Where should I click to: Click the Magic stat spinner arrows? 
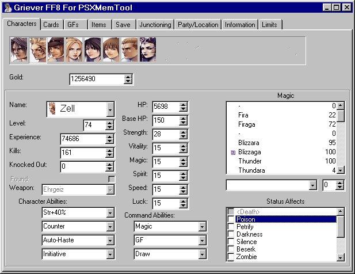tap(183, 162)
